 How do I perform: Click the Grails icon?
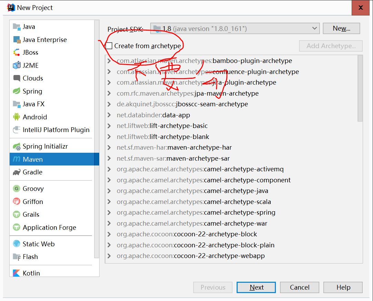point(17,214)
